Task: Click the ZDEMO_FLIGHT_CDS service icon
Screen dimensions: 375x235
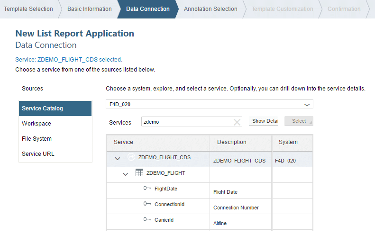Action: pyautogui.click(x=131, y=157)
